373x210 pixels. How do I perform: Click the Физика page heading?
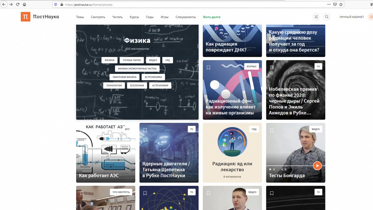[137, 40]
